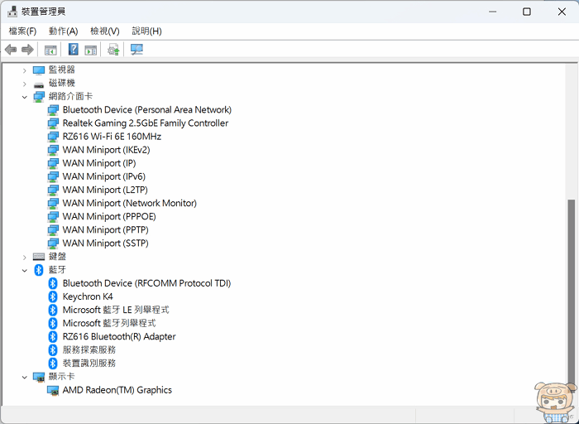Open the 動作(A) menu
This screenshot has width=579, height=424.
point(63,31)
